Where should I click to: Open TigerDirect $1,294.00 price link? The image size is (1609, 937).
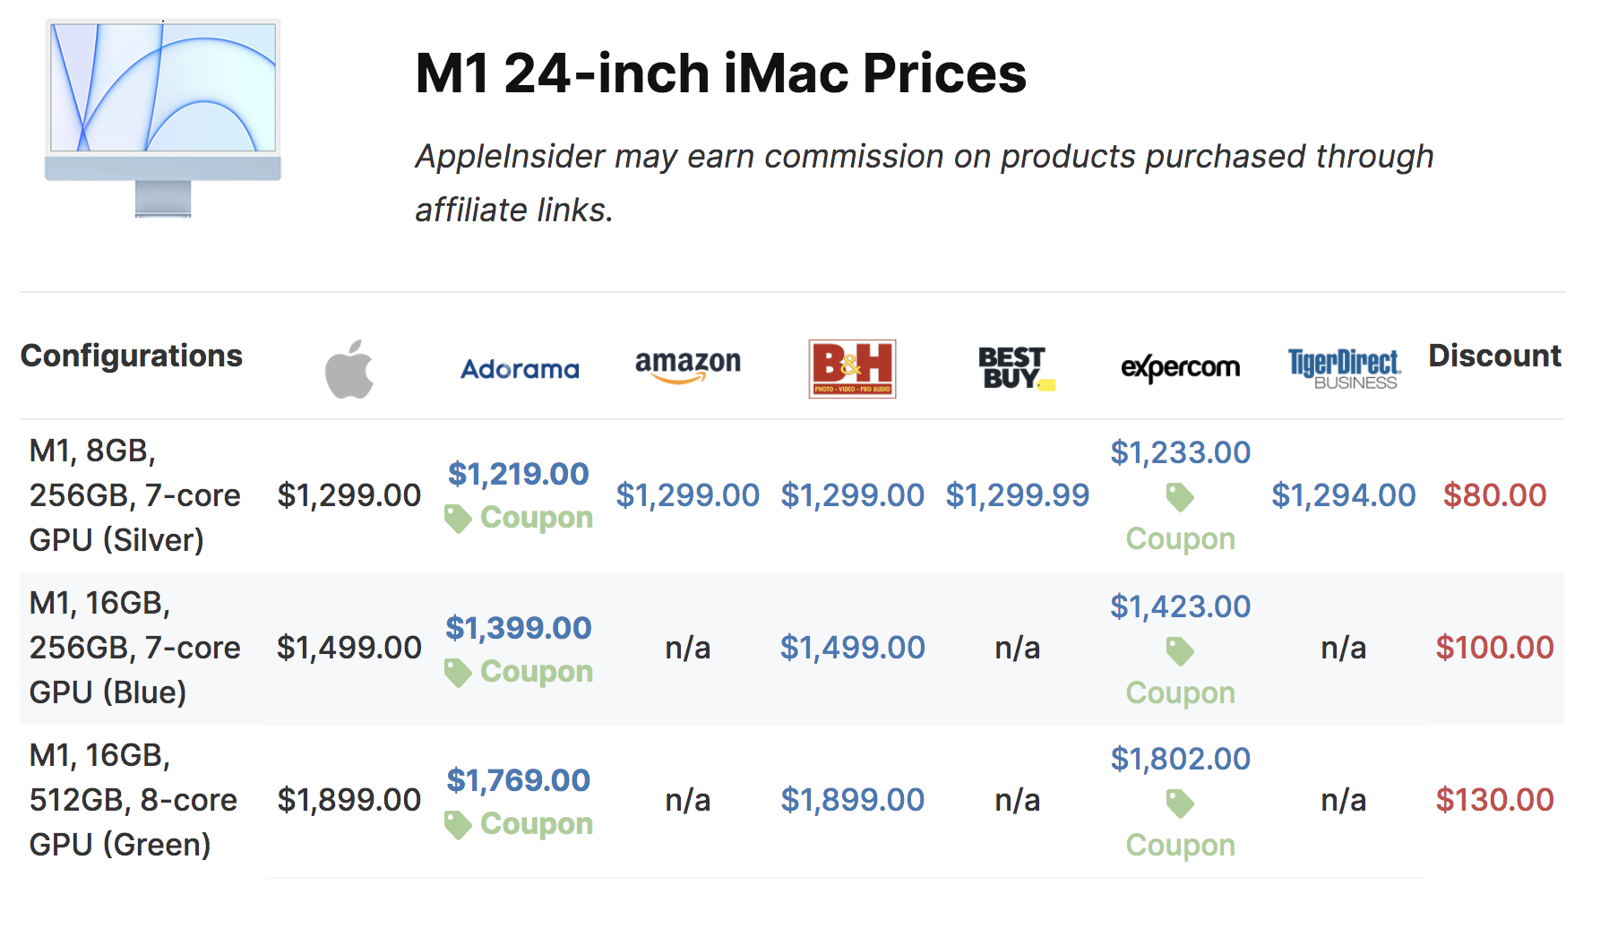click(x=1343, y=495)
